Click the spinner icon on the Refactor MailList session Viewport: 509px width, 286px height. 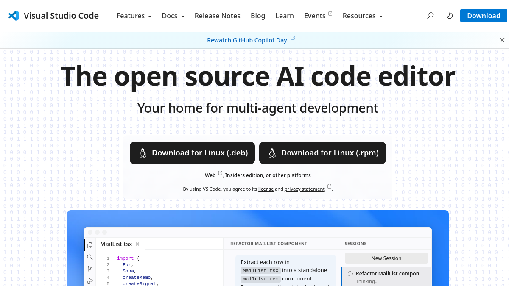click(x=350, y=274)
